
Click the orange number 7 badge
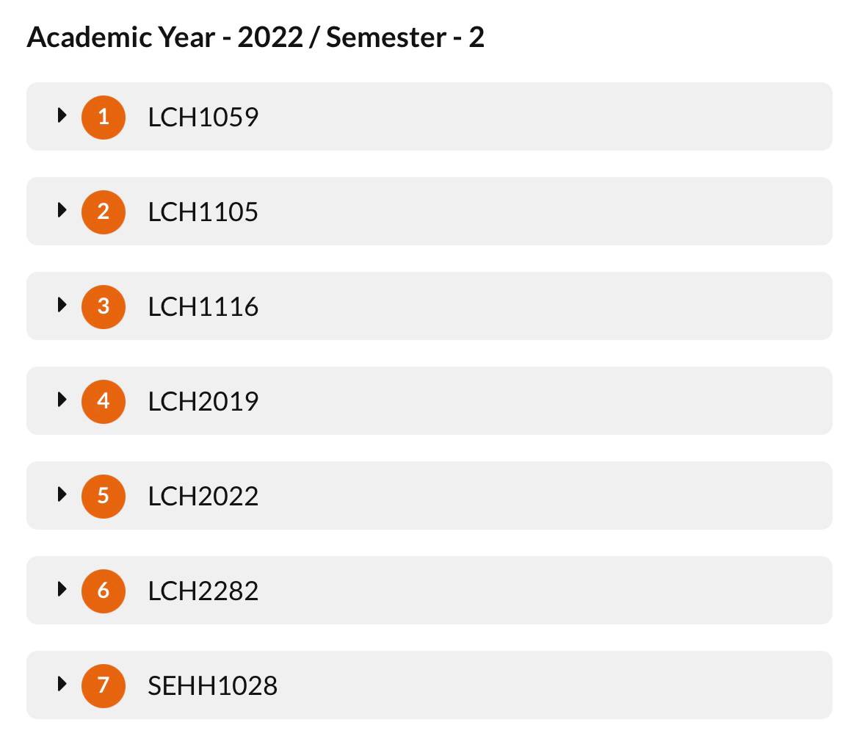tap(104, 686)
